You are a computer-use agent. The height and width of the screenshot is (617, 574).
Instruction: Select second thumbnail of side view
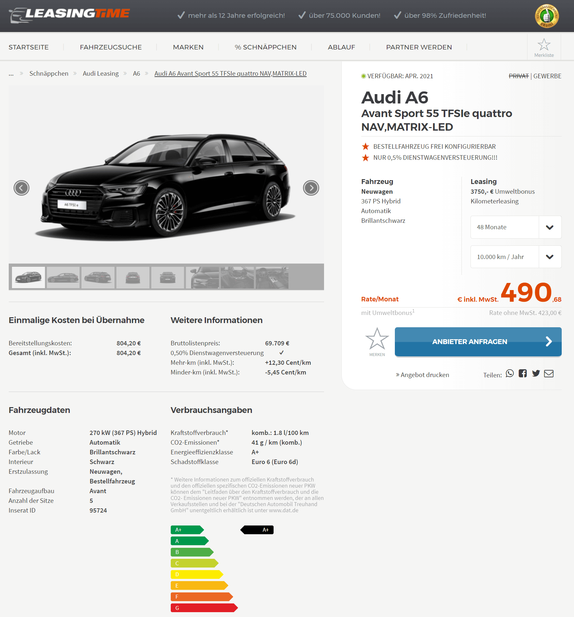63,277
